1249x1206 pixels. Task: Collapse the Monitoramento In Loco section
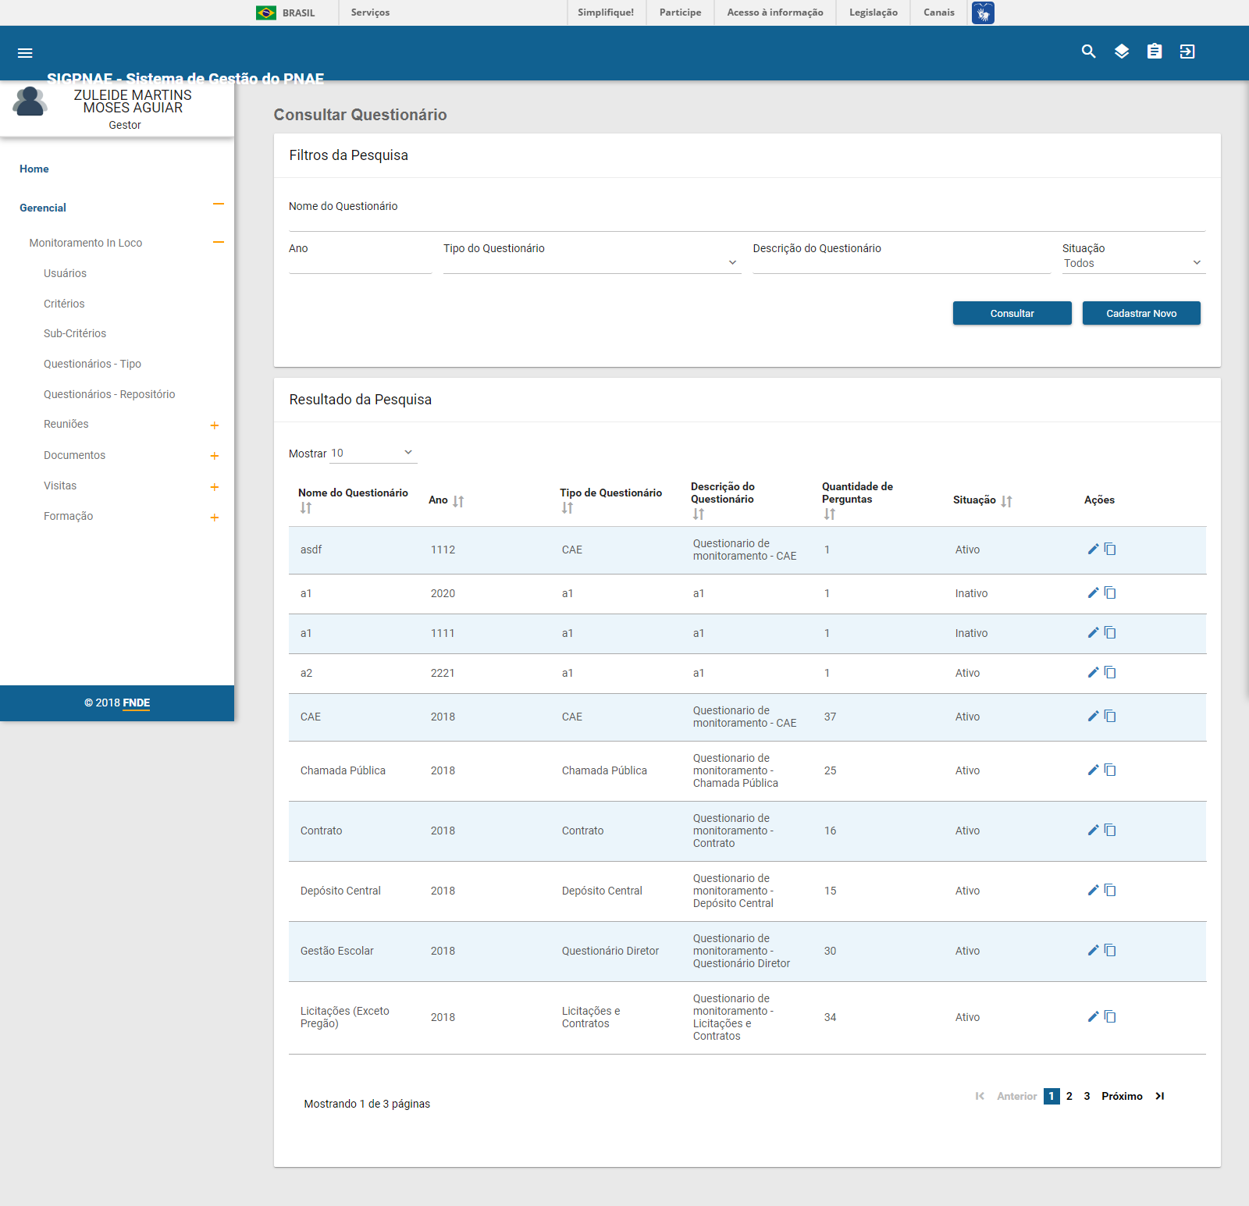219,243
